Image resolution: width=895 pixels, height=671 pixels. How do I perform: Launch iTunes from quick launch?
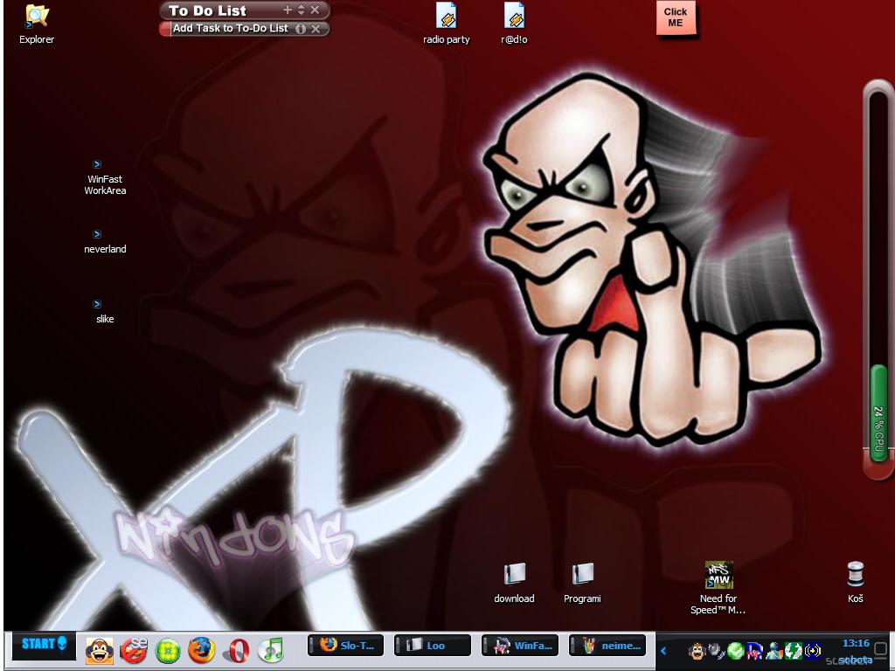tap(271, 650)
